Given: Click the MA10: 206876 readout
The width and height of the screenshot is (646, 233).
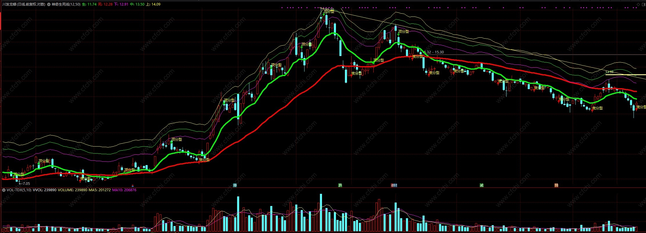Looking at the screenshot, I should 124,190.
